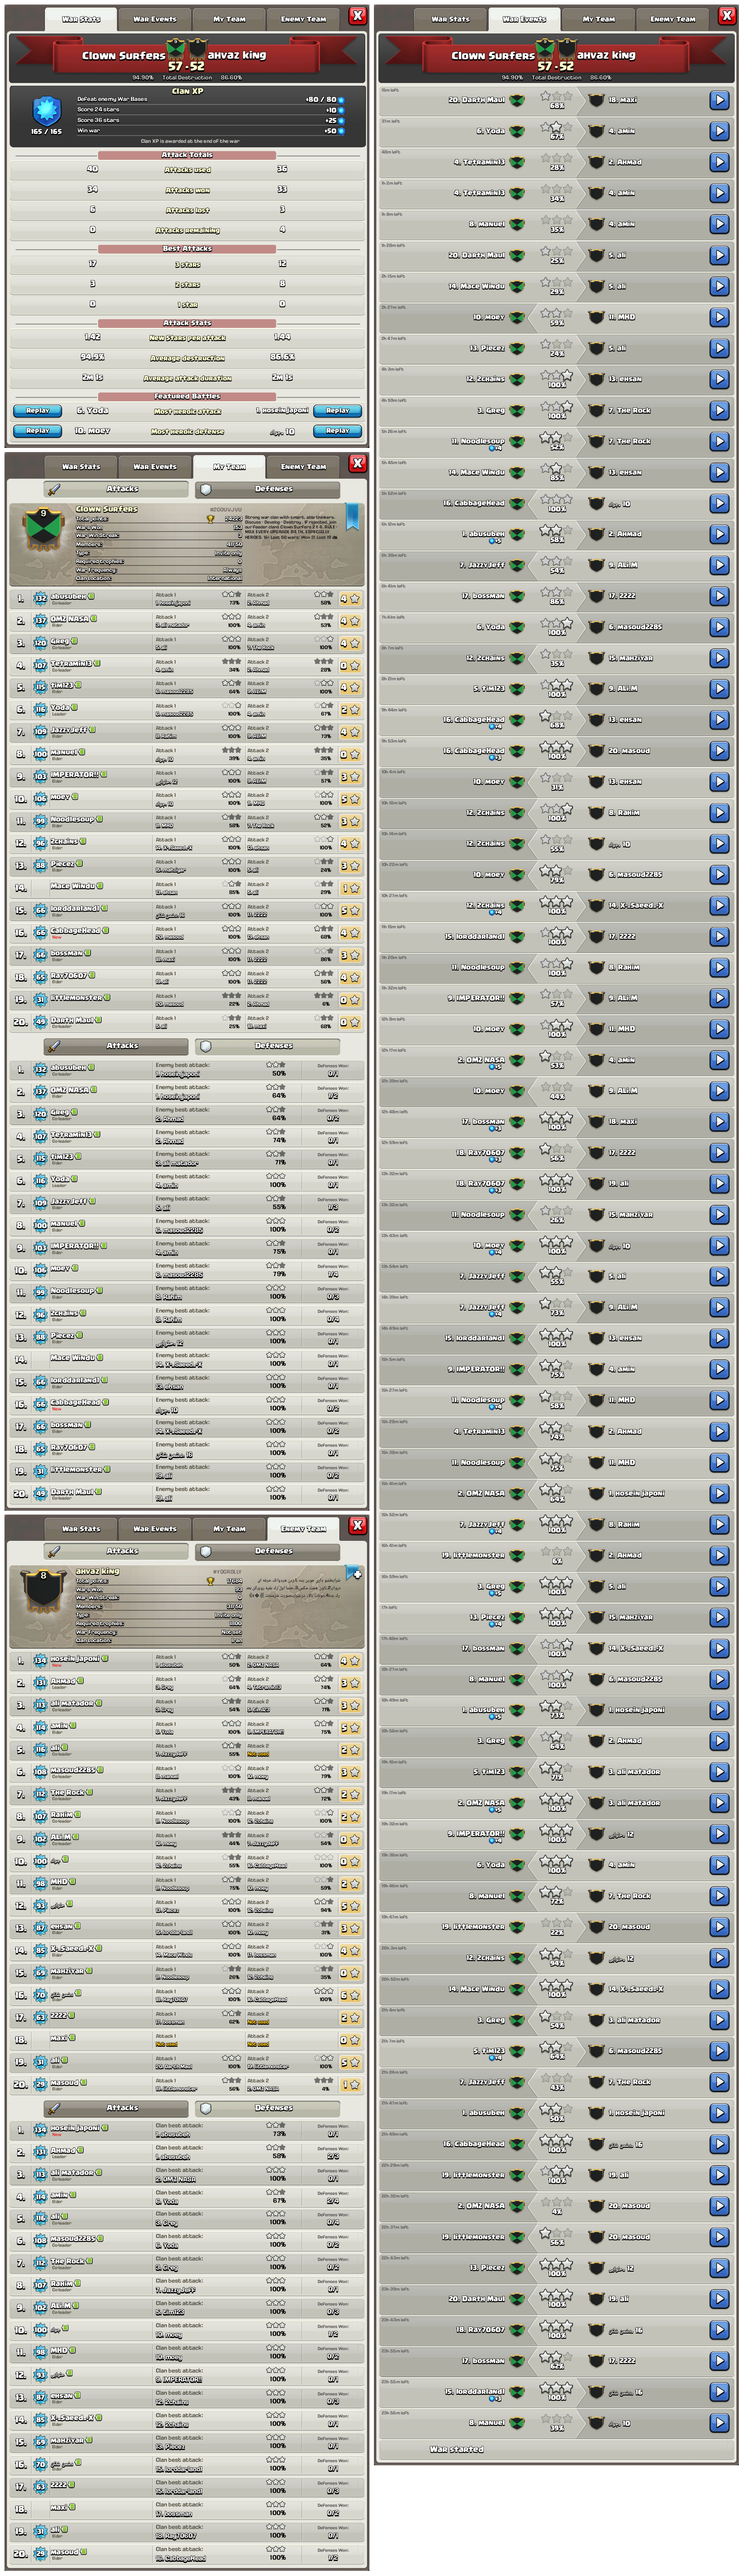Select tim123 row in My Team attacks list
743x2576 pixels.
[187, 688]
